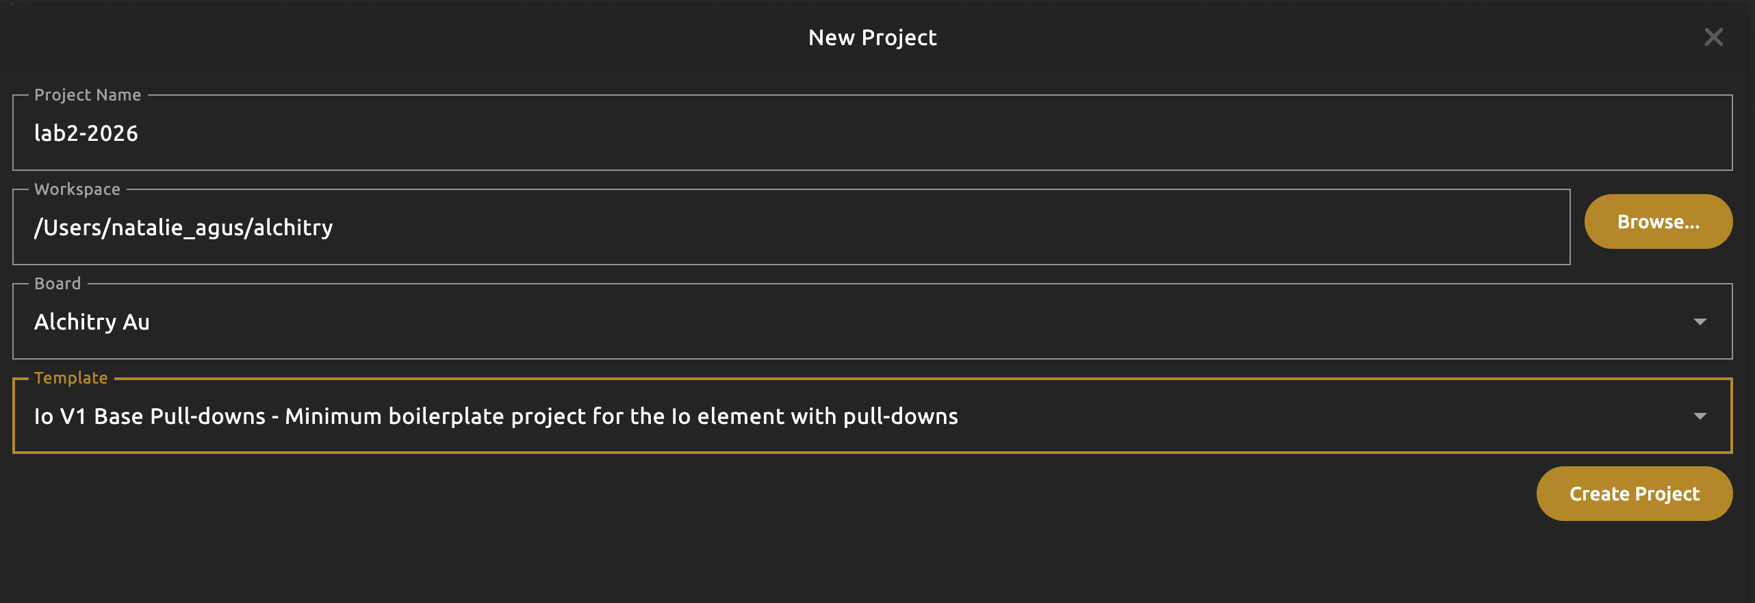Click blank area inside the Board combo box

[x=890, y=321]
